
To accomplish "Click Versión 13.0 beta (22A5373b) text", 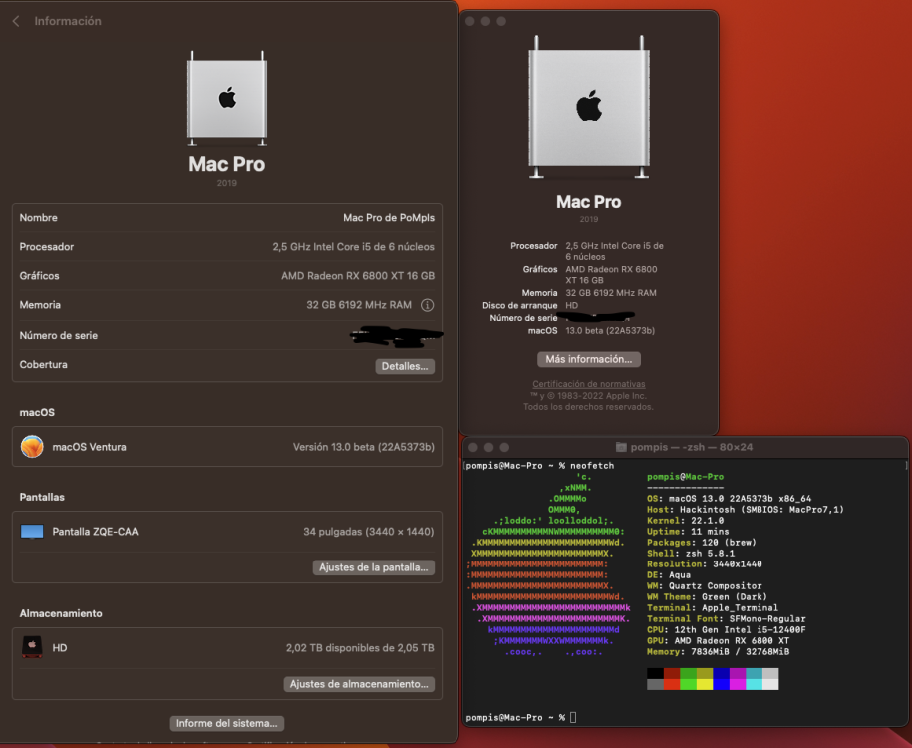I will pyautogui.click(x=364, y=447).
